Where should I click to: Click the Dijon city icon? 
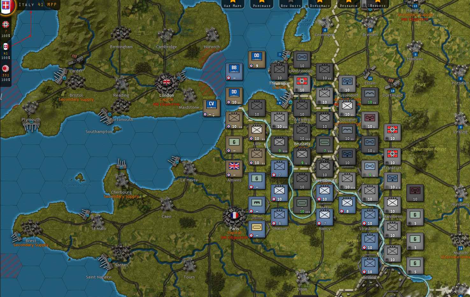(x=302, y=277)
